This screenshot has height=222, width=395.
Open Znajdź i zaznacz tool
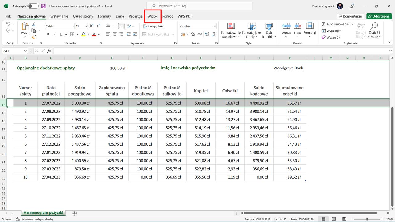coord(374,31)
